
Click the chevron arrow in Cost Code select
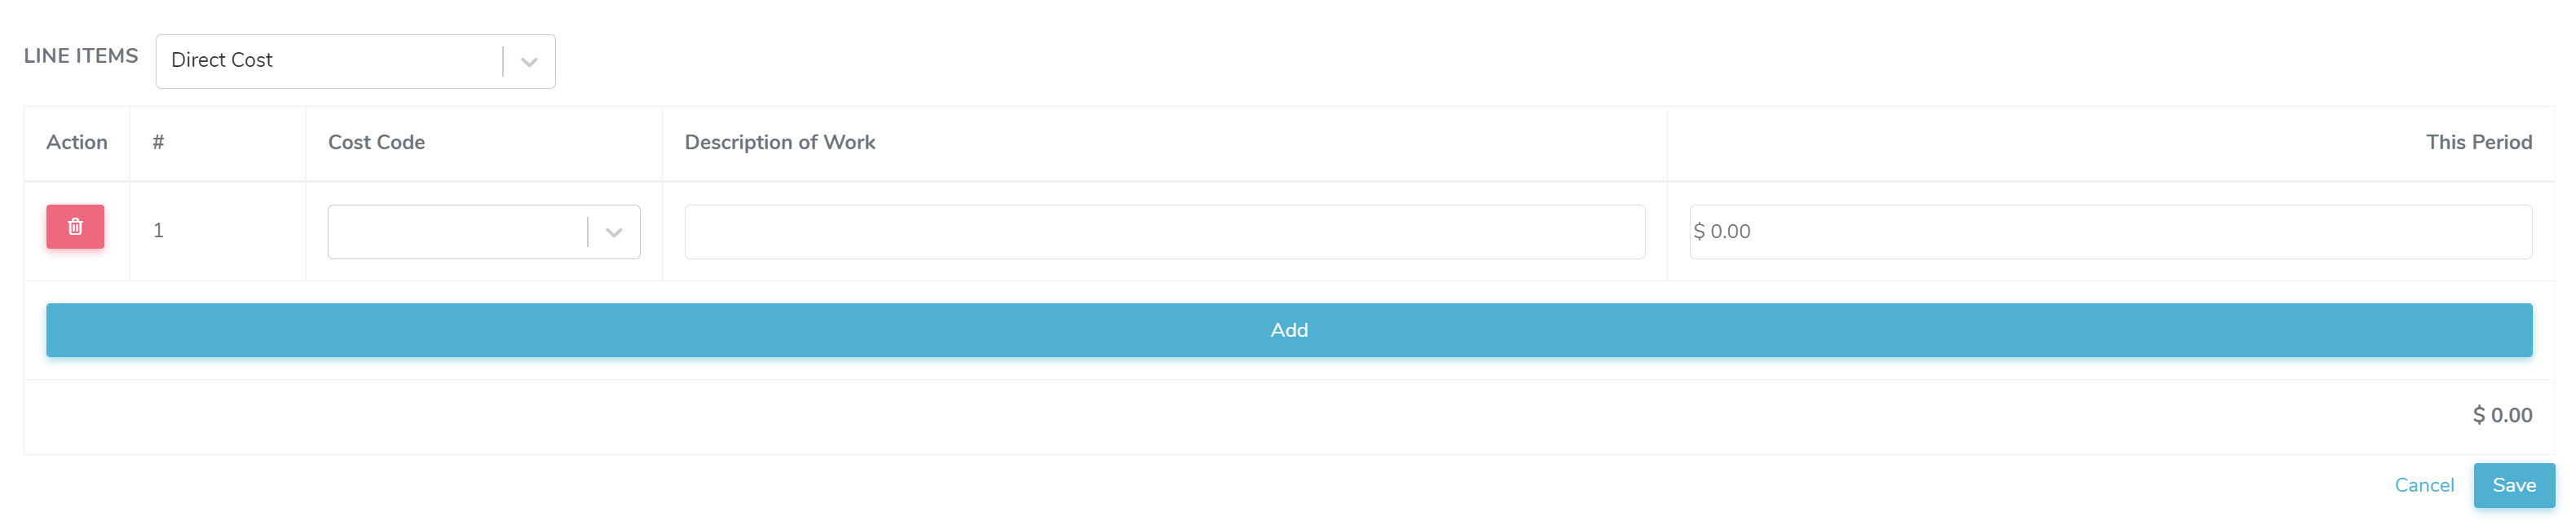pos(614,232)
